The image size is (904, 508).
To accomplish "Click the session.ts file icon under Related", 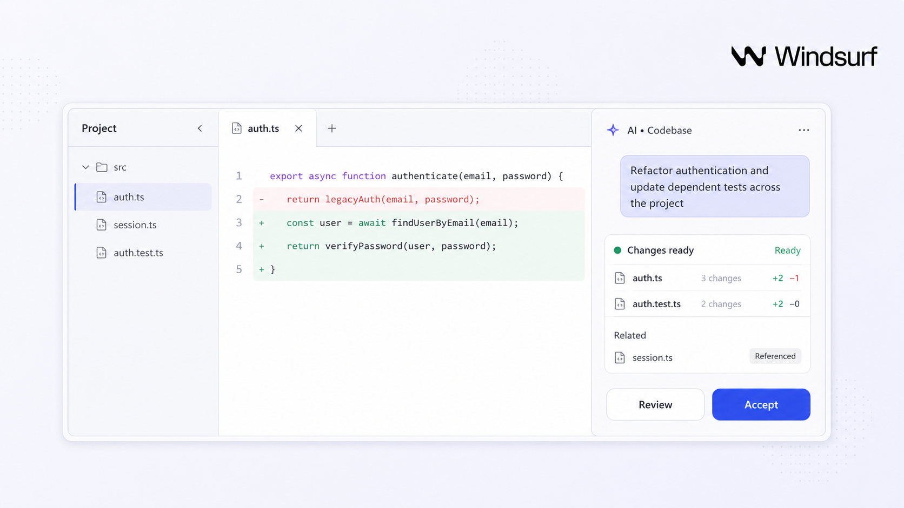I will (x=620, y=357).
